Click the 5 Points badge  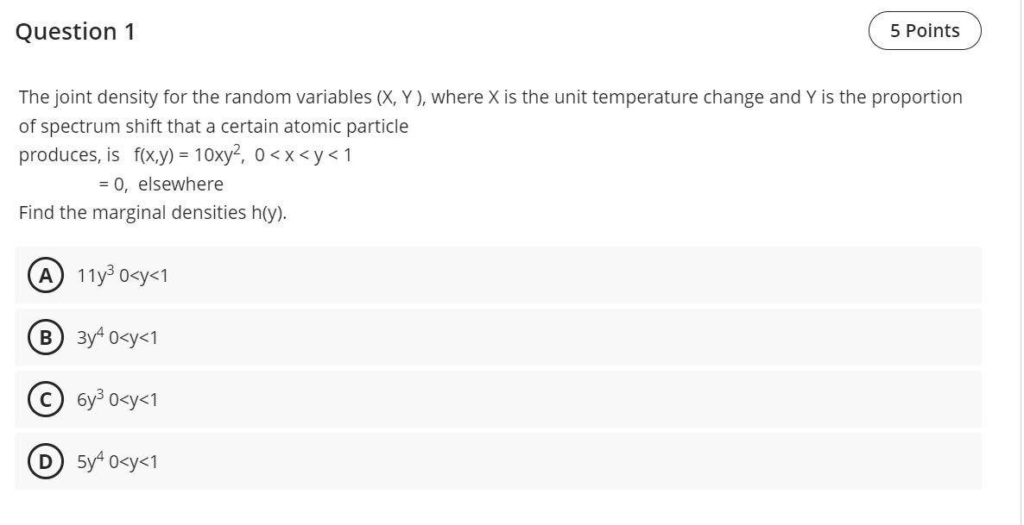click(x=924, y=30)
